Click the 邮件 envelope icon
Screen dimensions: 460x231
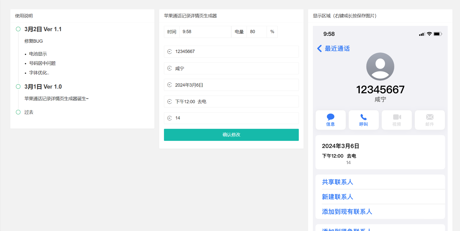coord(430,117)
